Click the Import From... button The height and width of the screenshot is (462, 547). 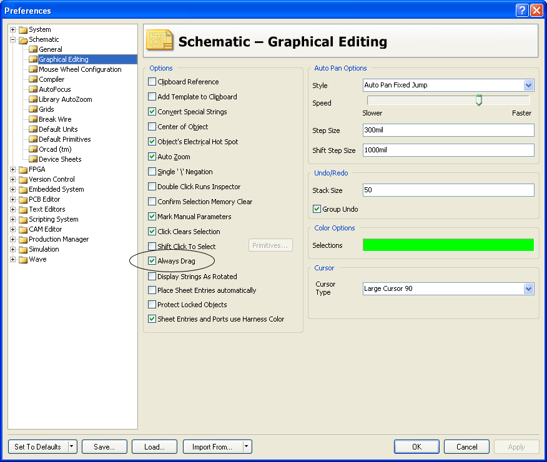point(212,446)
